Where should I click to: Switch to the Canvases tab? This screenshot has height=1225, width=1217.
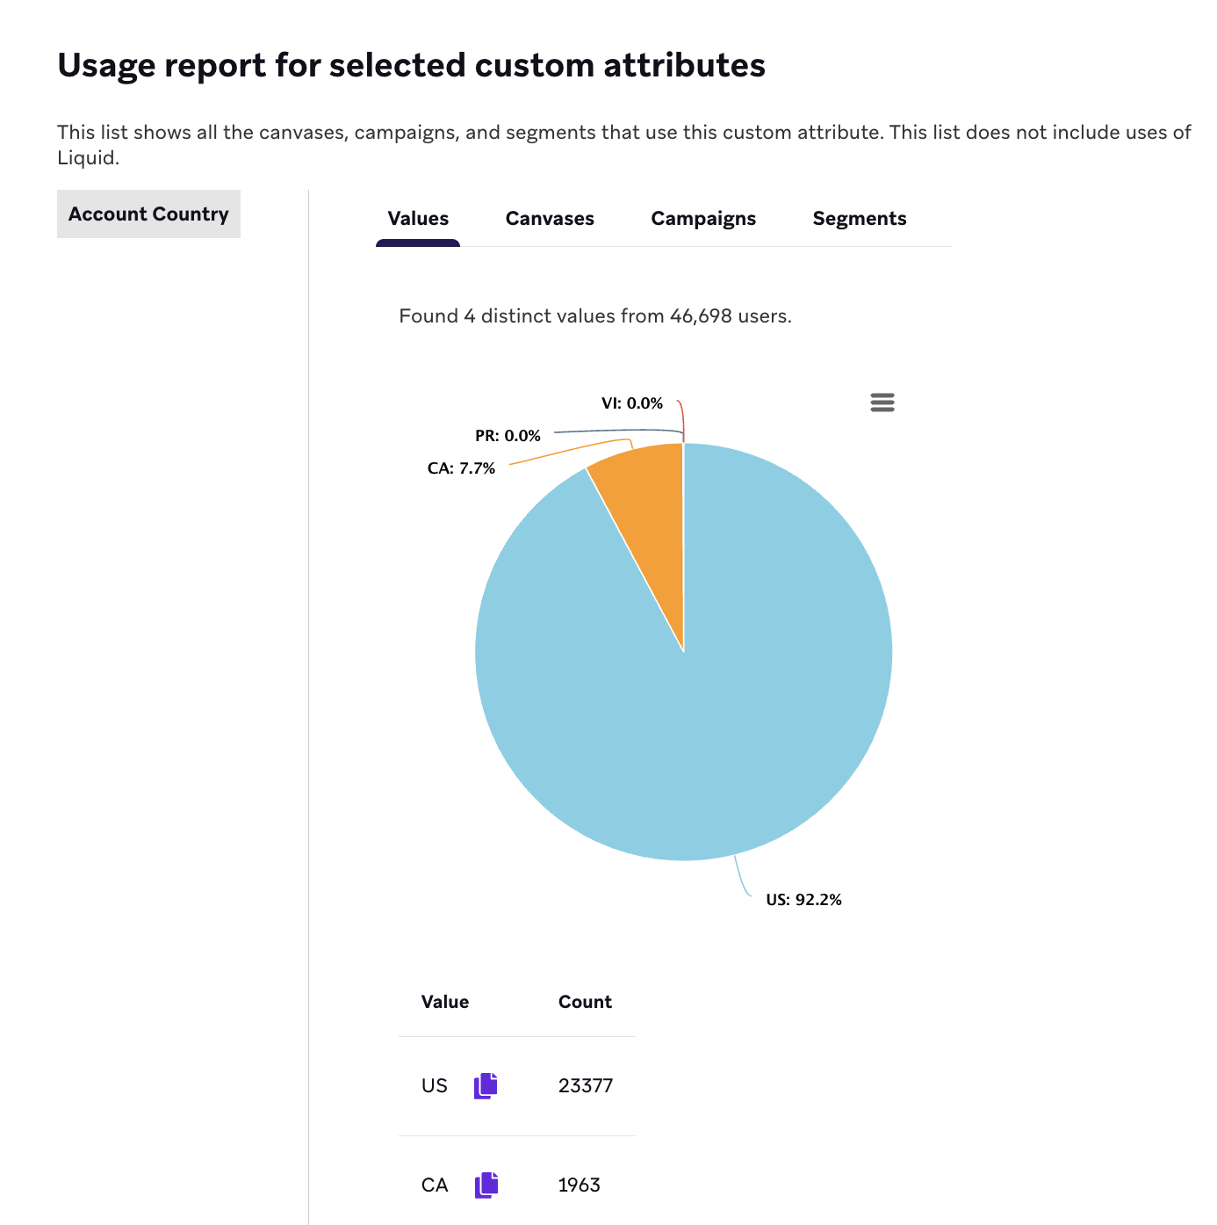550,218
